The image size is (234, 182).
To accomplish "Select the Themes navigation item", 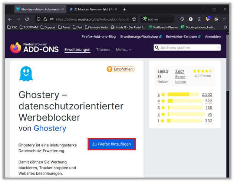I will (103, 50).
